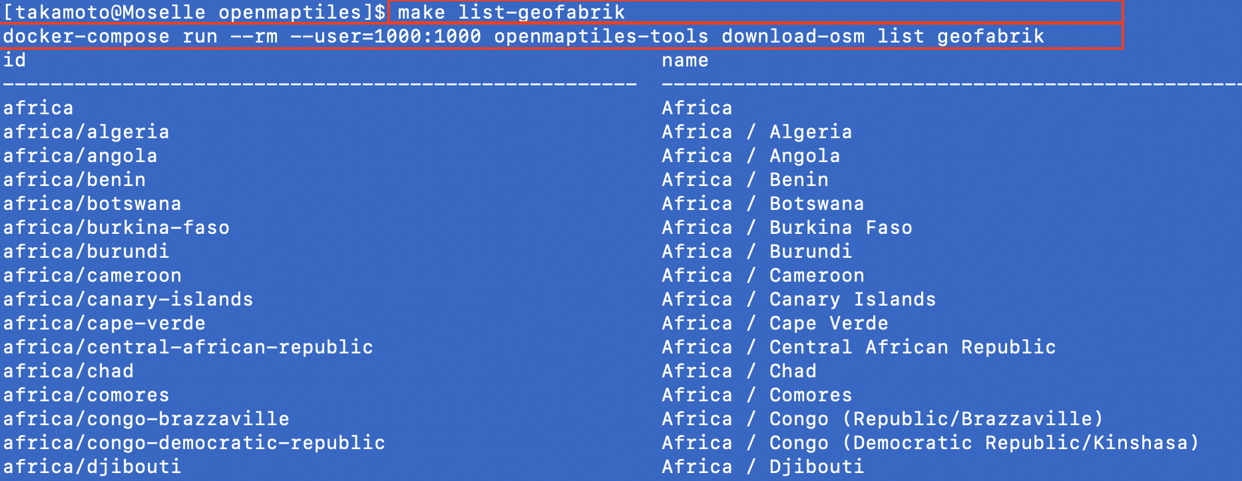The width and height of the screenshot is (1242, 481).
Task: Select the id 'africa/cape-verde'
Action: pyautogui.click(x=104, y=324)
